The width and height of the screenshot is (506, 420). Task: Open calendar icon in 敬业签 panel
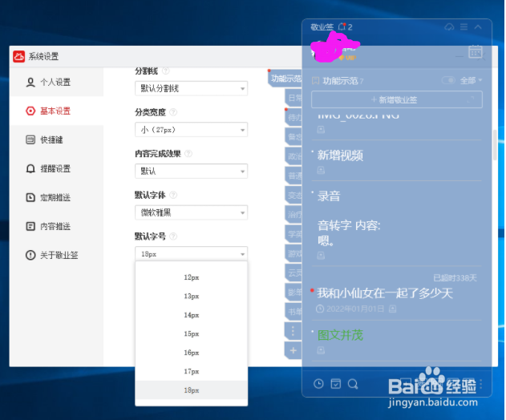(x=476, y=51)
